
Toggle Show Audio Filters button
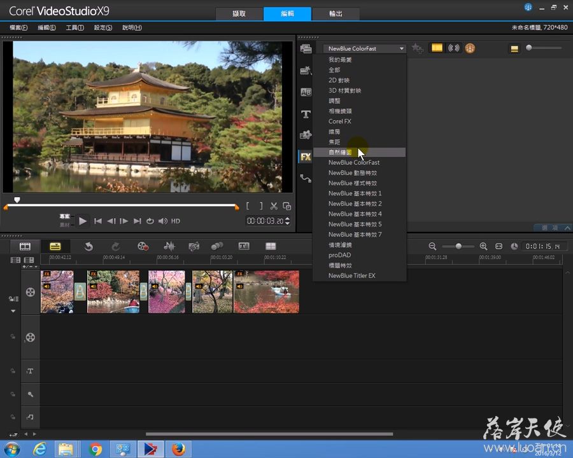[454, 48]
